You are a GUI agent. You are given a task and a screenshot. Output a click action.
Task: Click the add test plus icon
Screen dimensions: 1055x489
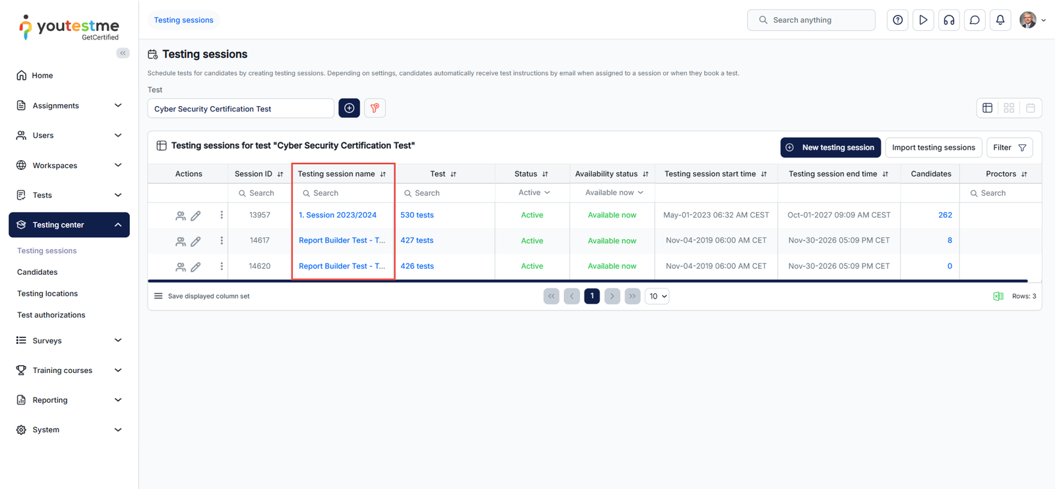pyautogui.click(x=349, y=108)
